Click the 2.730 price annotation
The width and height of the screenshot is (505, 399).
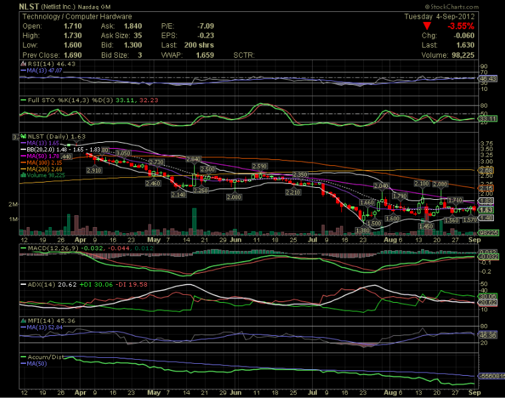(x=156, y=162)
